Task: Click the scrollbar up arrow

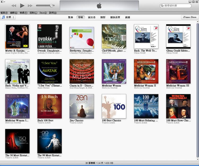Action: tap(198, 22)
